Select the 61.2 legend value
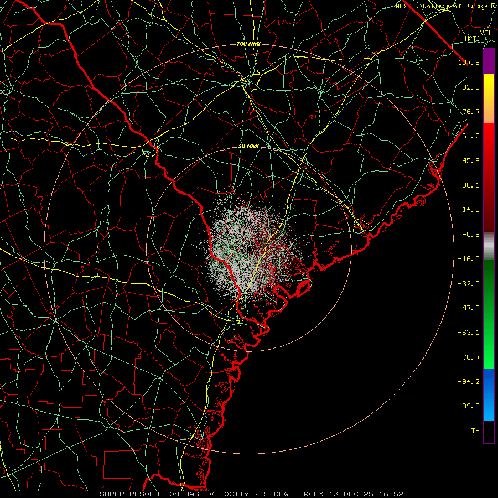Image resolution: width=498 pixels, height=498 pixels. 471,136
